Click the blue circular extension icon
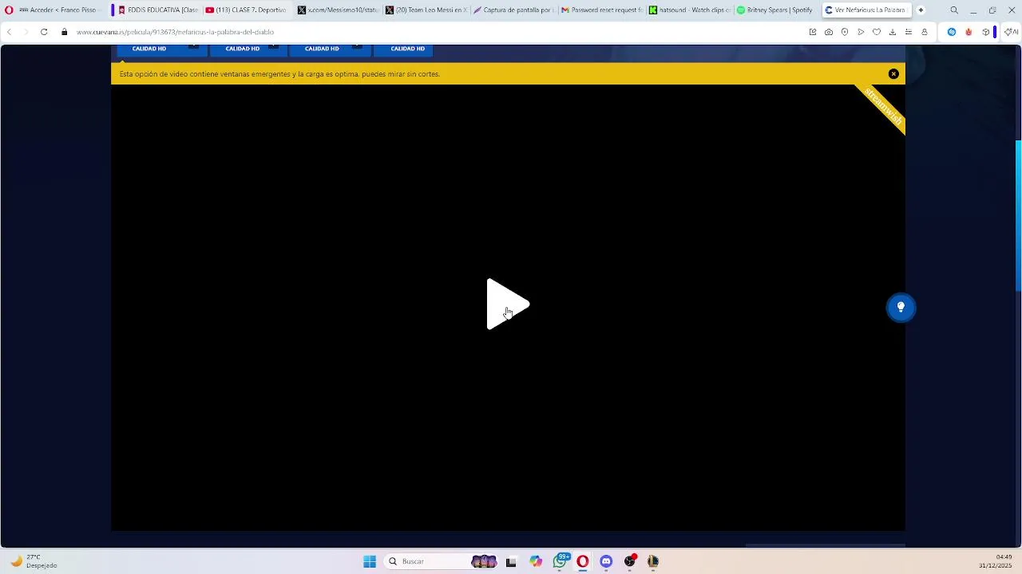The image size is (1022, 574). (952, 32)
